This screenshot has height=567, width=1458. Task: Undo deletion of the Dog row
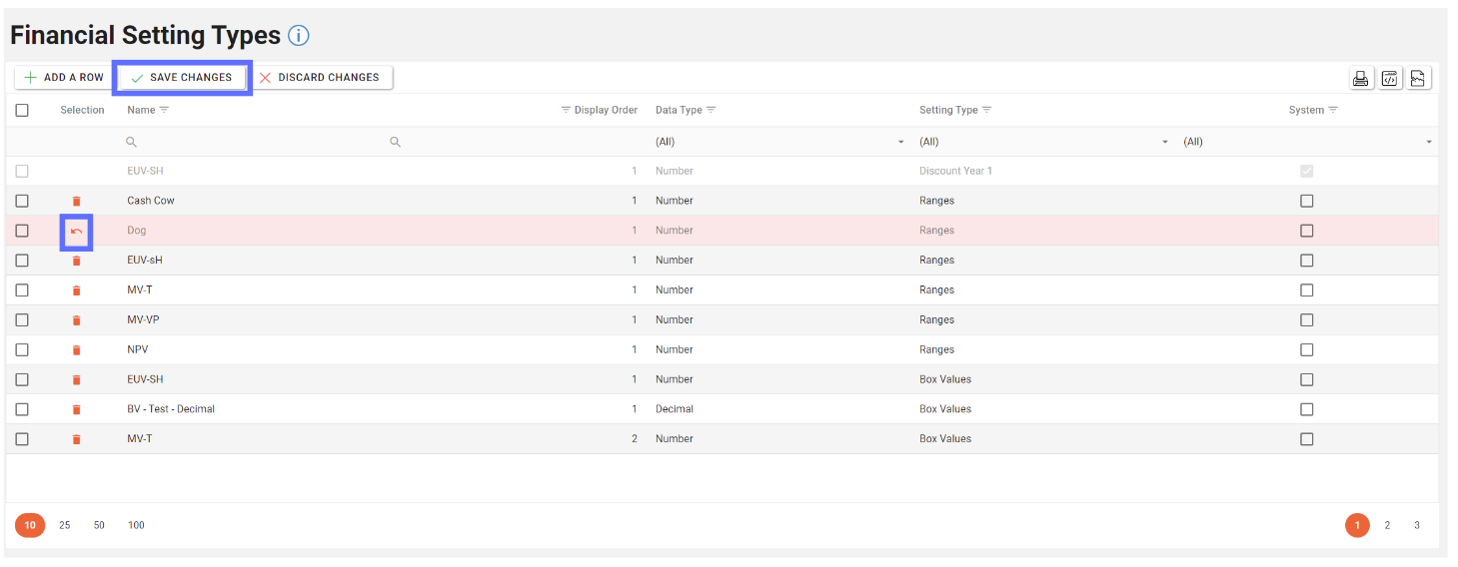point(77,232)
